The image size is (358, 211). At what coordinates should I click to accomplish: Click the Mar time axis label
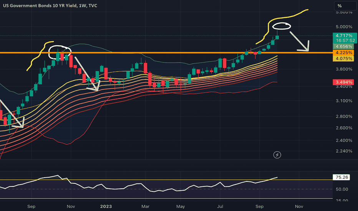click(145, 206)
